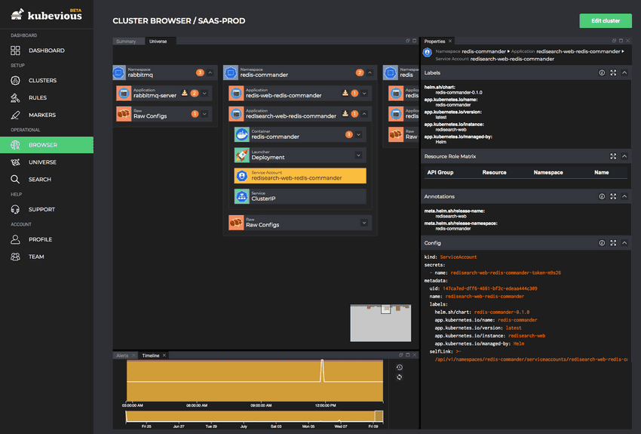Expand the Deployment launcher node

pyautogui.click(x=358, y=155)
